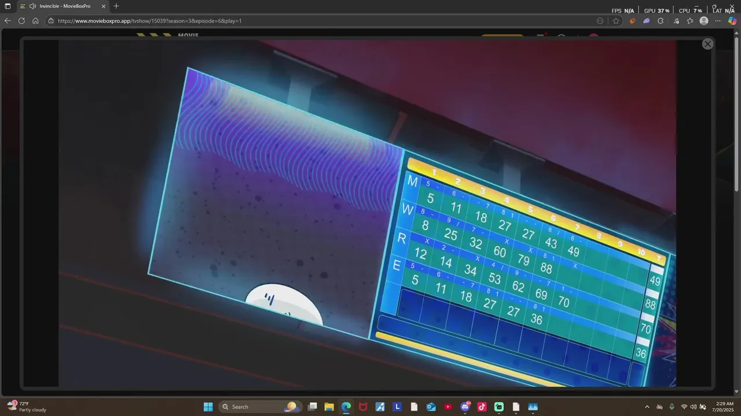This screenshot has width=741, height=416.
Task: Switch to Microsoft Edge taskbar icon
Action: (x=346, y=407)
